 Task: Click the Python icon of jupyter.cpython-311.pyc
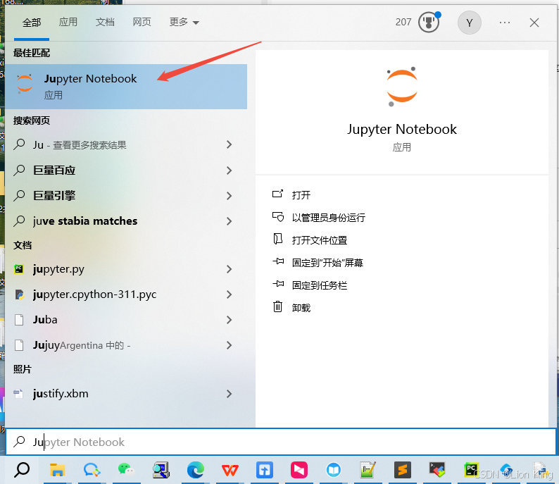19,294
